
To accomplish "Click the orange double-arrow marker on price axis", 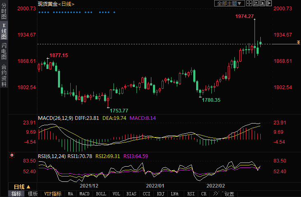I will 298,42.
